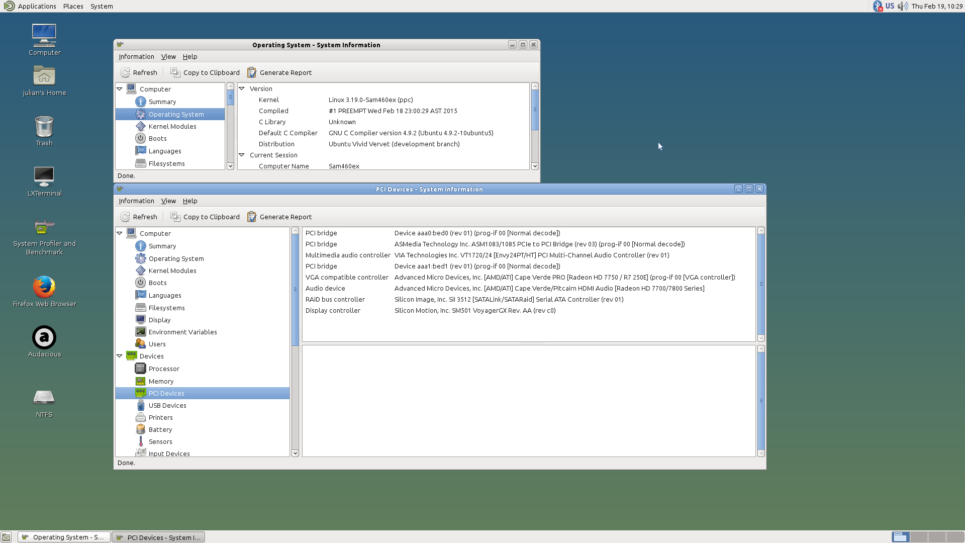The height and width of the screenshot is (543, 965).
Task: Open the Places menu in top panel
Action: click(73, 6)
